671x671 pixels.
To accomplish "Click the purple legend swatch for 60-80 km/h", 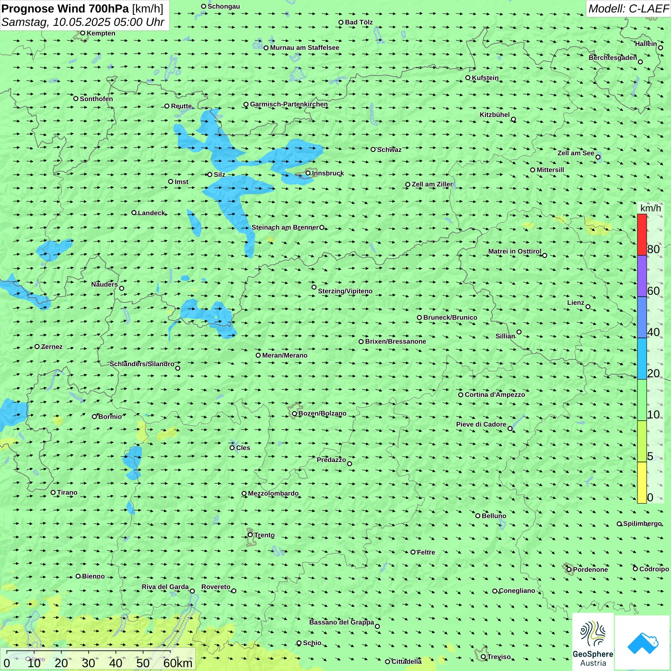I will coord(642,276).
